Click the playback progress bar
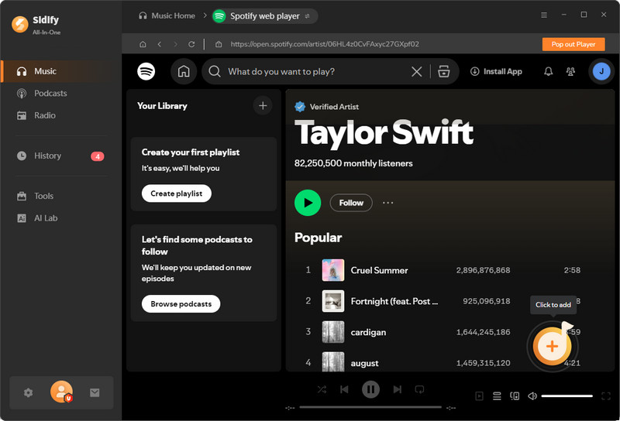The height and width of the screenshot is (421, 620). click(370, 407)
